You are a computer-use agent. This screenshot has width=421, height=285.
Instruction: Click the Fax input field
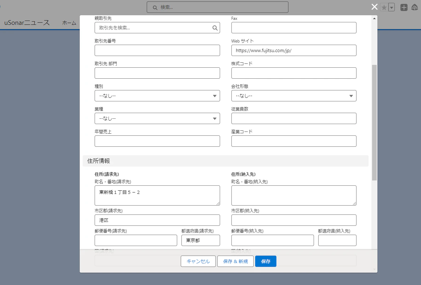click(x=294, y=28)
